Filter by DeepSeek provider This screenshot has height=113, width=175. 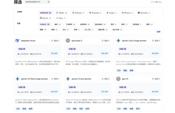coord(95,13)
